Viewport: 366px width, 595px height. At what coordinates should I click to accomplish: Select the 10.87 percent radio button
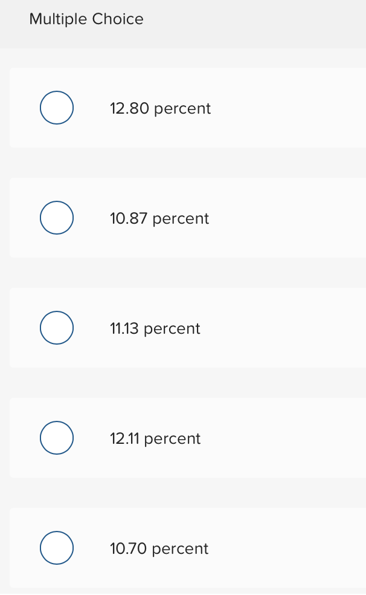coord(56,218)
